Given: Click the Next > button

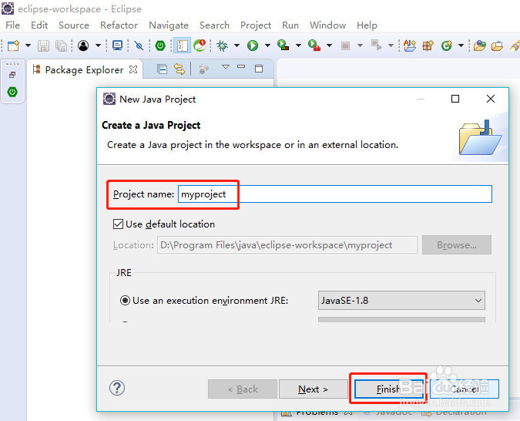Looking at the screenshot, I should pos(313,389).
